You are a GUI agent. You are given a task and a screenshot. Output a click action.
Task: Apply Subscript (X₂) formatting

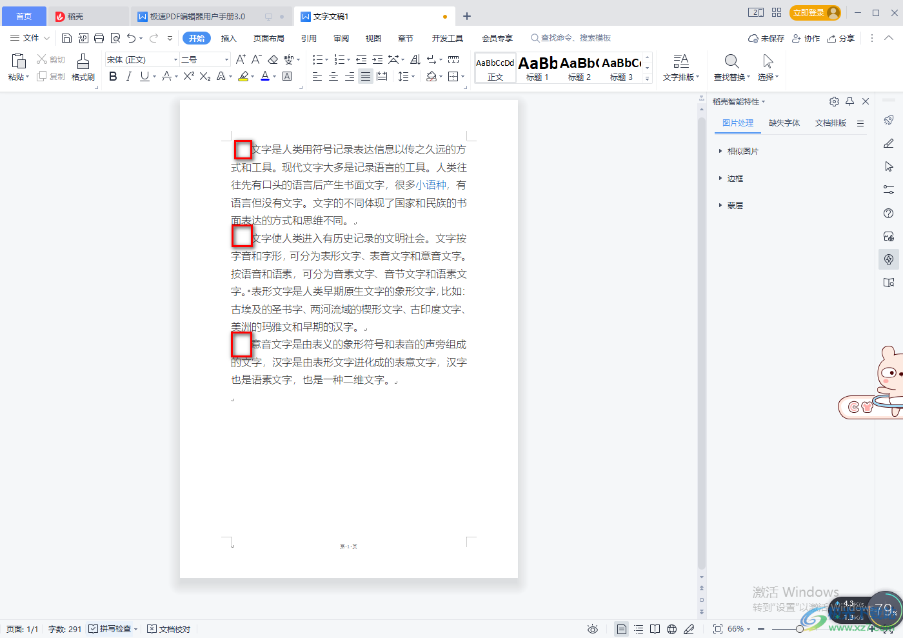pos(205,76)
